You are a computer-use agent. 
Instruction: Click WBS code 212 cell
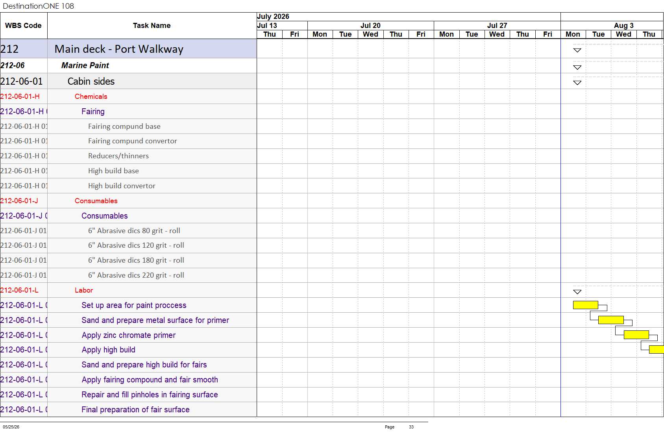pos(24,49)
